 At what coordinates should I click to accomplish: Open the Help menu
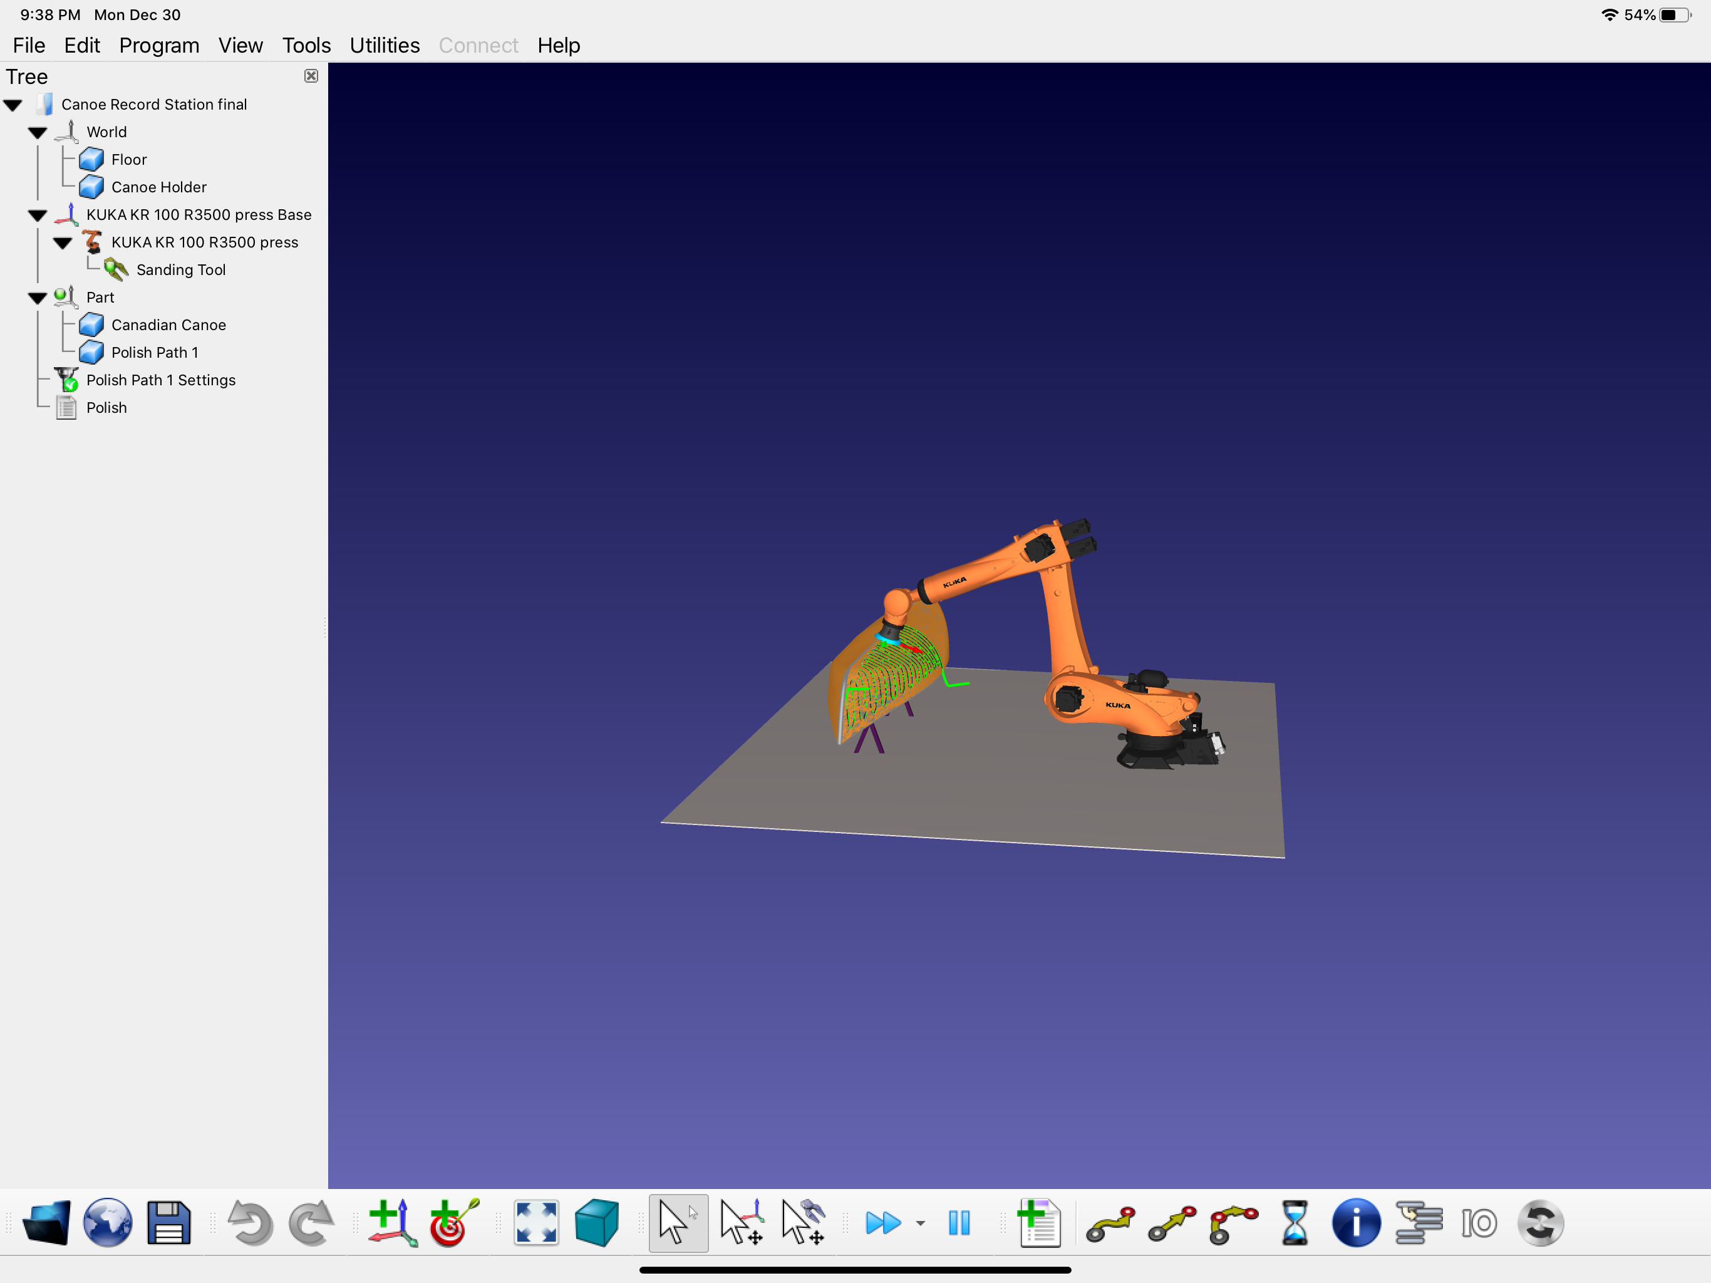[559, 46]
